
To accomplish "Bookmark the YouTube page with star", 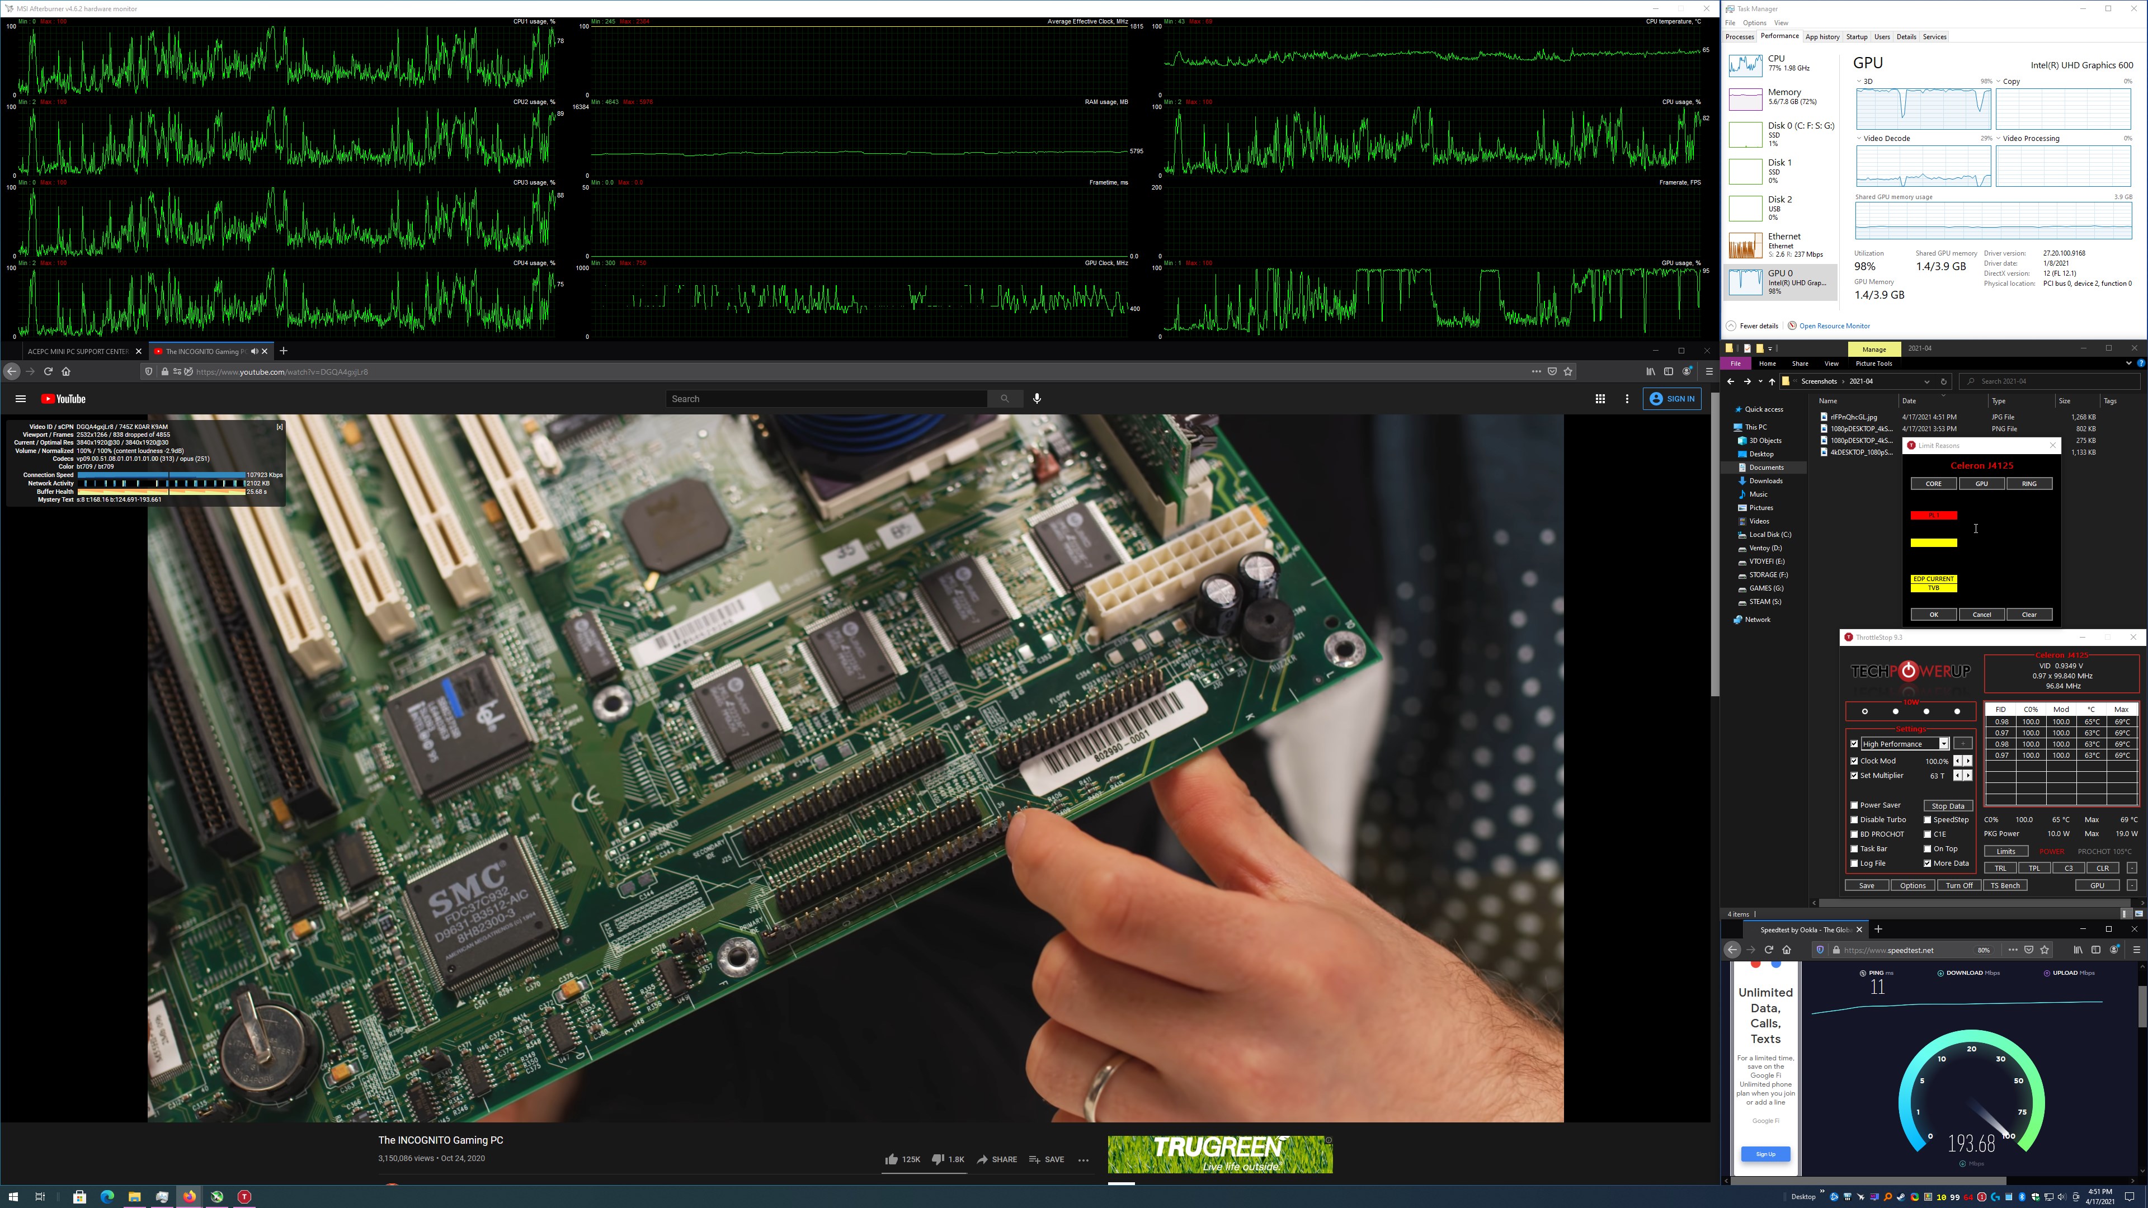I will (1567, 372).
